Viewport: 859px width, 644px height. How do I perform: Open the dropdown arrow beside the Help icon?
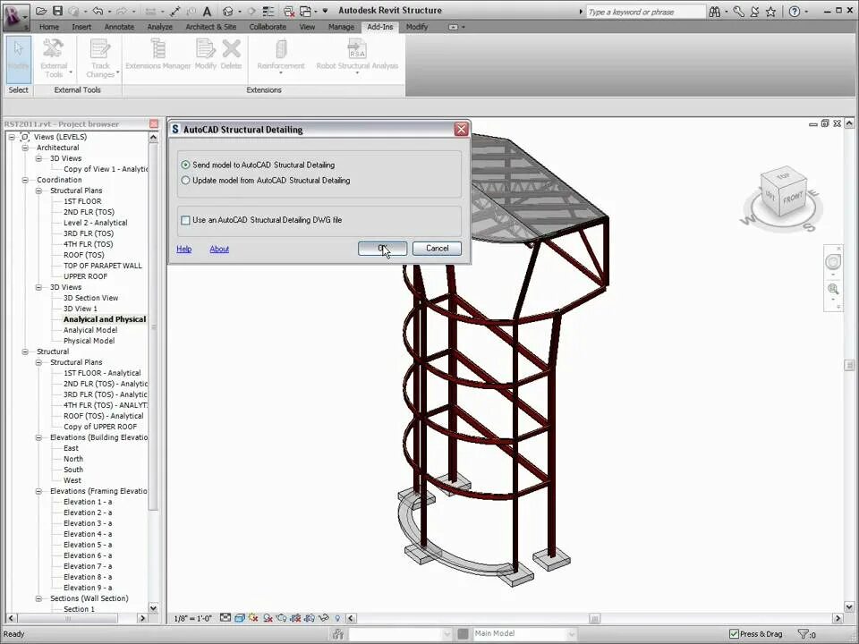click(x=807, y=12)
